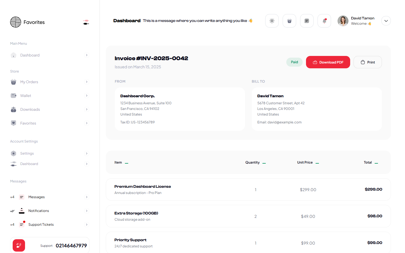405x253 pixels.
Task: Click the red Support phone icon
Action: tap(19, 245)
